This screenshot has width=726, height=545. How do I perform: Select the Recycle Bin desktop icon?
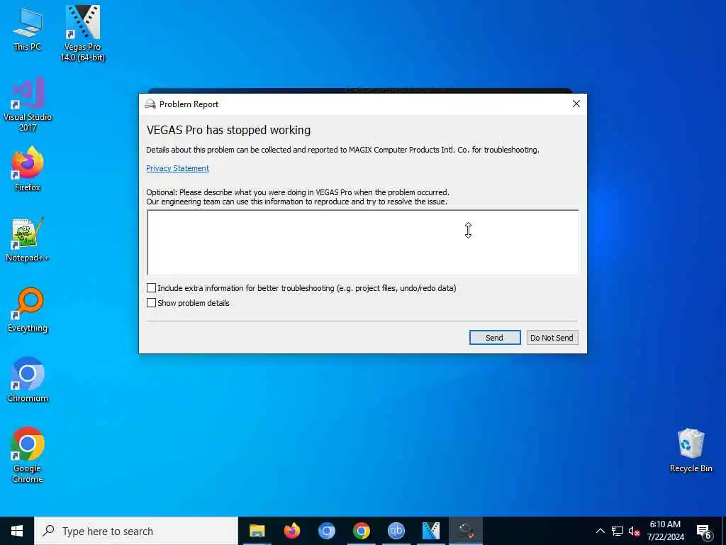pos(691,450)
